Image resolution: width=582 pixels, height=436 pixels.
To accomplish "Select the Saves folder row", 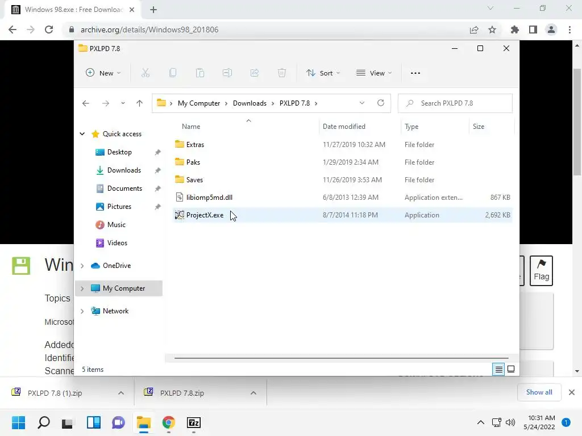I will (x=343, y=180).
